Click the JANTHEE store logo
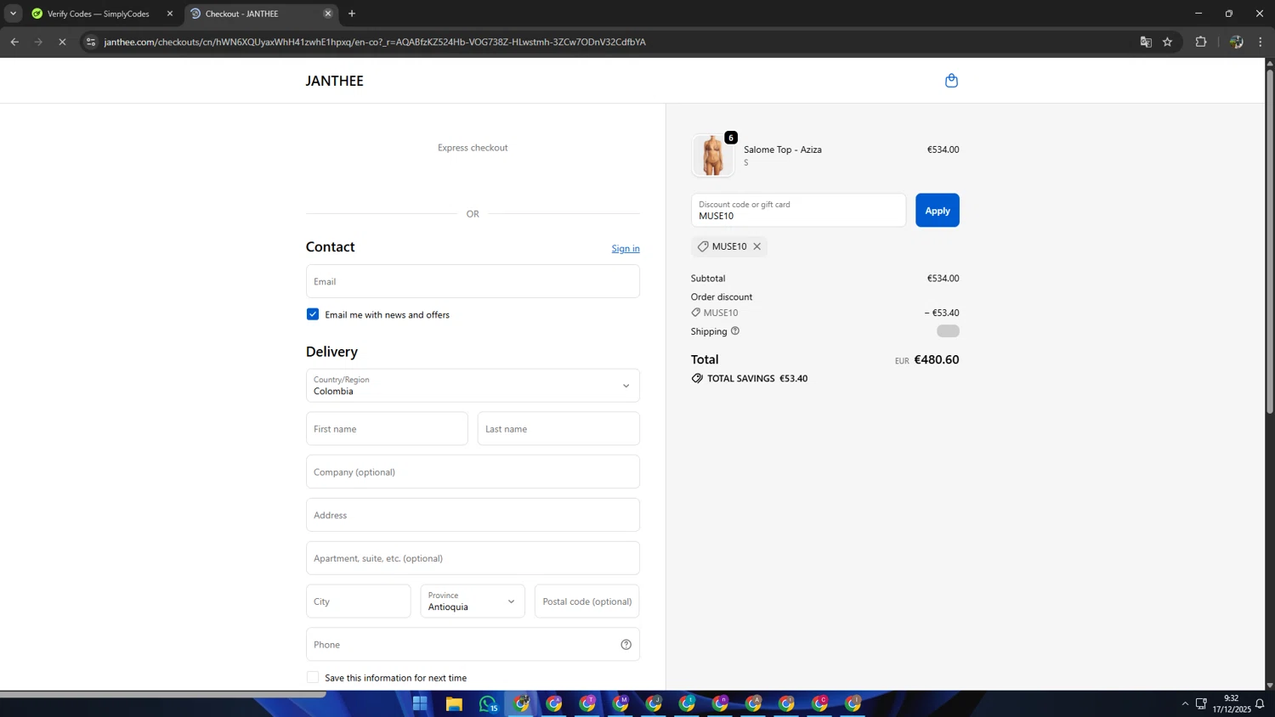The image size is (1275, 717). [335, 81]
